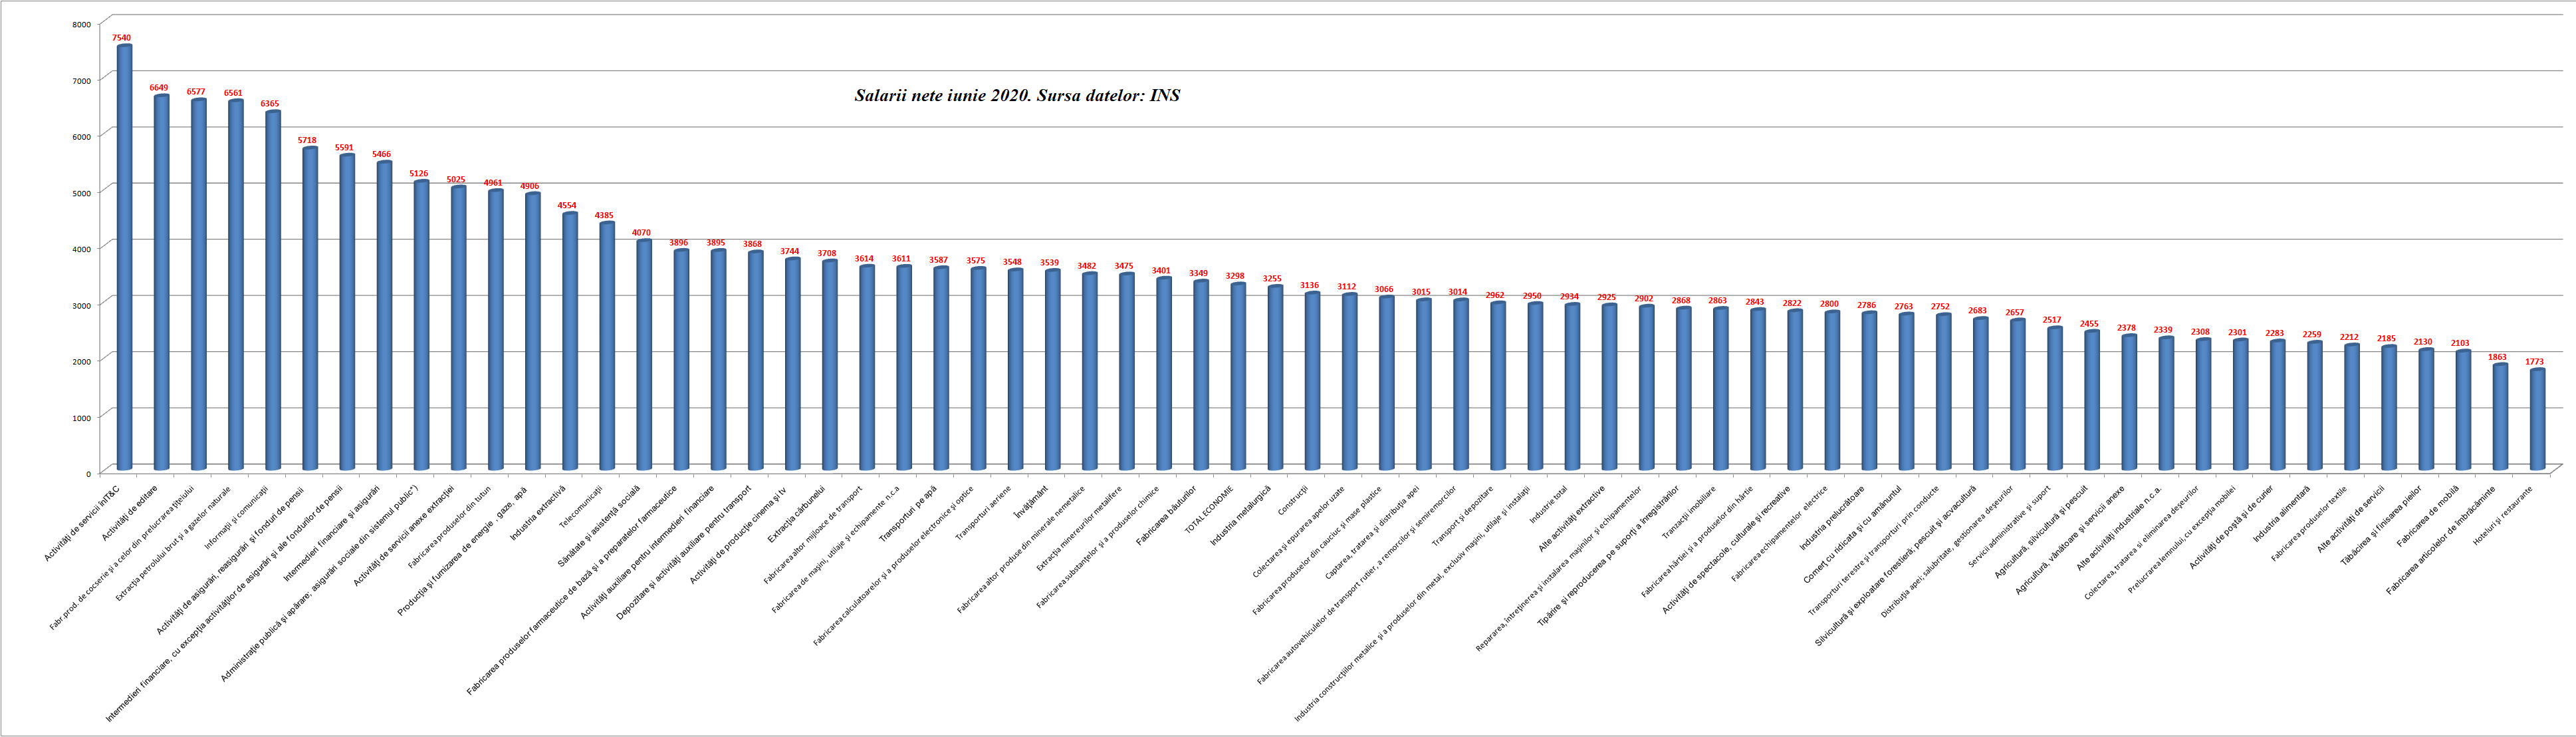Click the 'TOTAL ECONOMIE' axis label
Image resolution: width=2576 pixels, height=737 pixels.
point(1209,509)
